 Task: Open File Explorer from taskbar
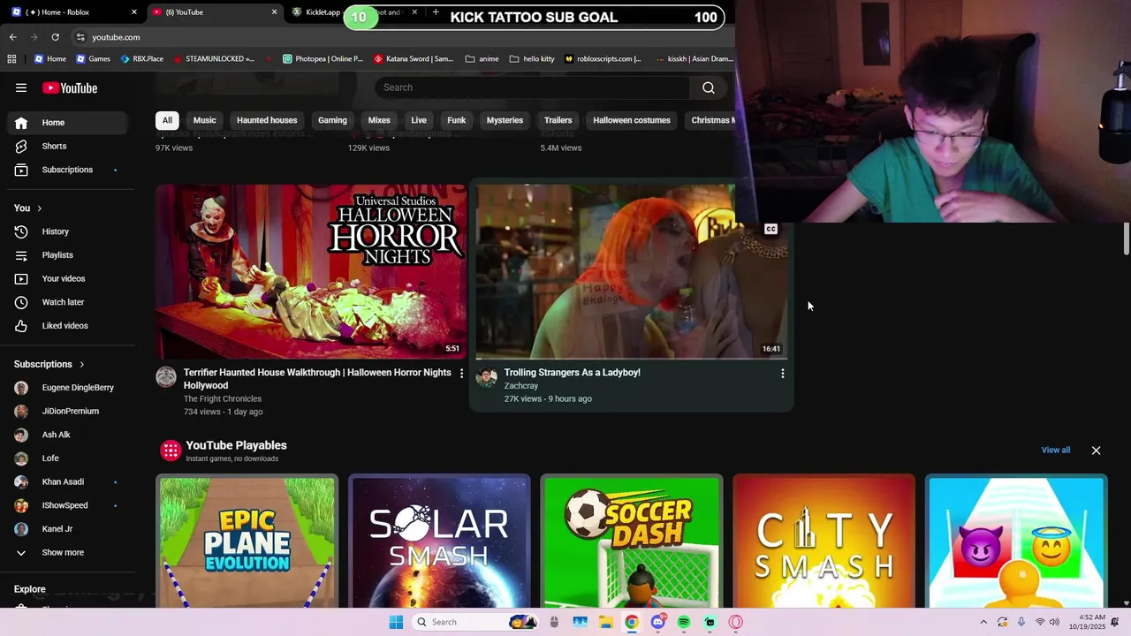606,622
